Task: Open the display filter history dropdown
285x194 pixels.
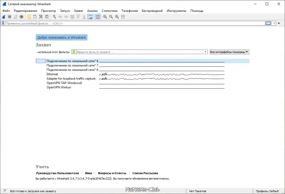Action: 274,23
